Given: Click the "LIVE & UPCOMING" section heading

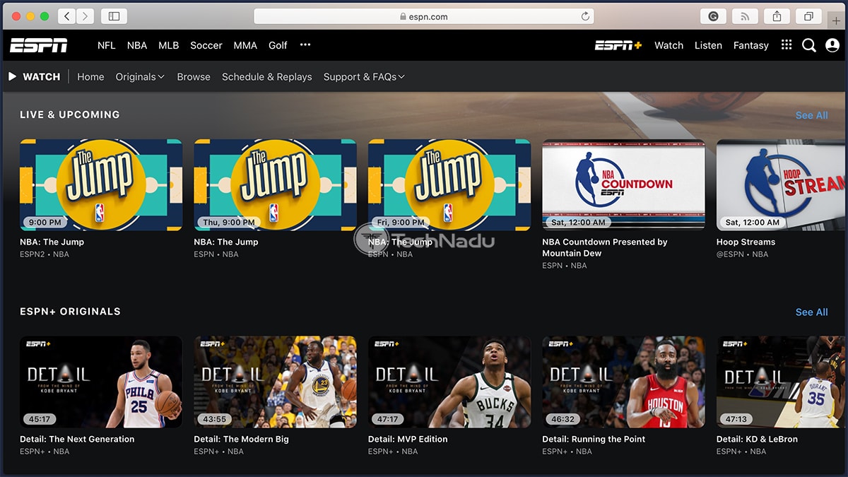Looking at the screenshot, I should pyautogui.click(x=70, y=114).
